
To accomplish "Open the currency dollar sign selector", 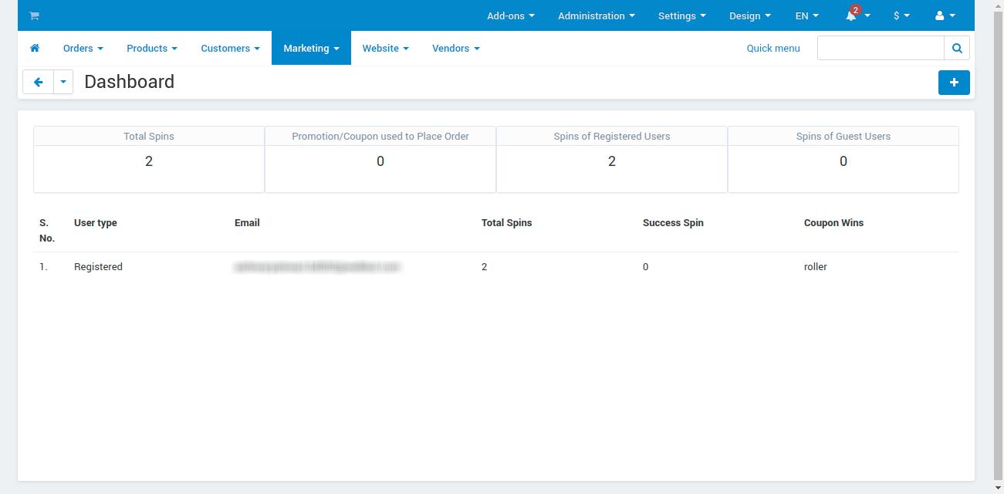I will 901,15.
